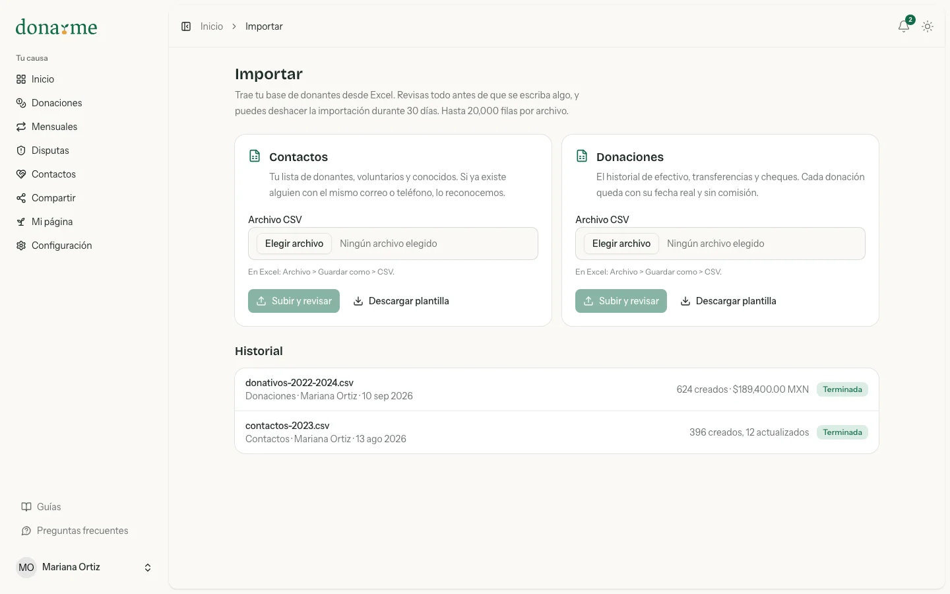Image resolution: width=950 pixels, height=594 pixels.
Task: Click the Historial heading
Action: point(259,351)
